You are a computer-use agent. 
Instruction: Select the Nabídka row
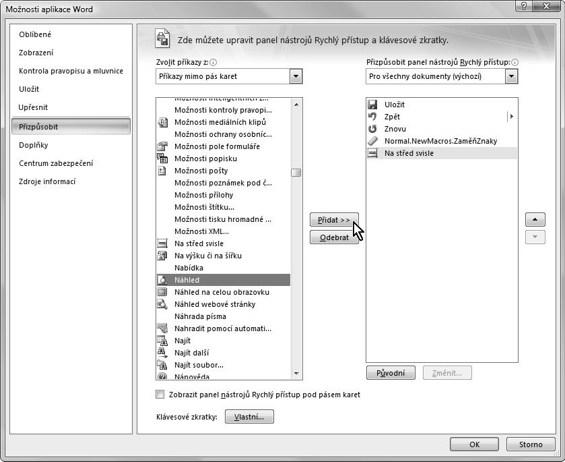223,268
